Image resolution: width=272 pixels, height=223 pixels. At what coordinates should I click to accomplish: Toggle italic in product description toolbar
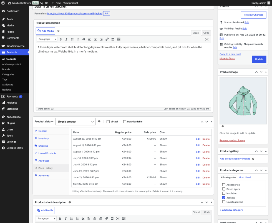[66, 39]
